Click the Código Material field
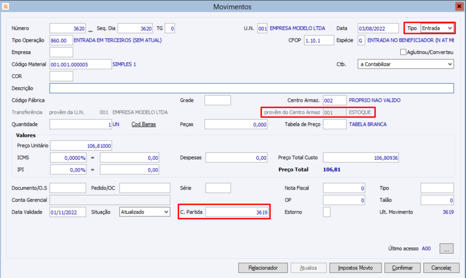Viewport: 466px width, 278px height. [x=80, y=64]
